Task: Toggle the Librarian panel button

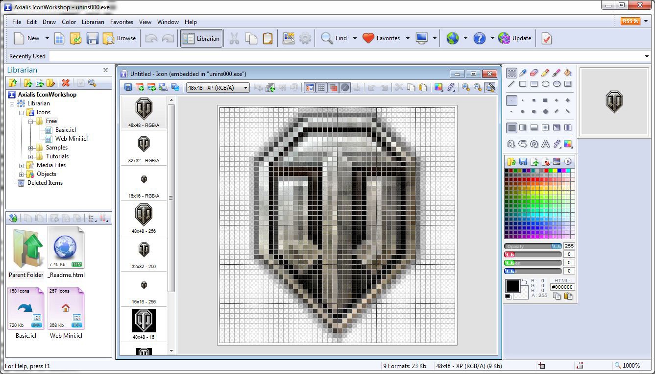Action: 201,38
